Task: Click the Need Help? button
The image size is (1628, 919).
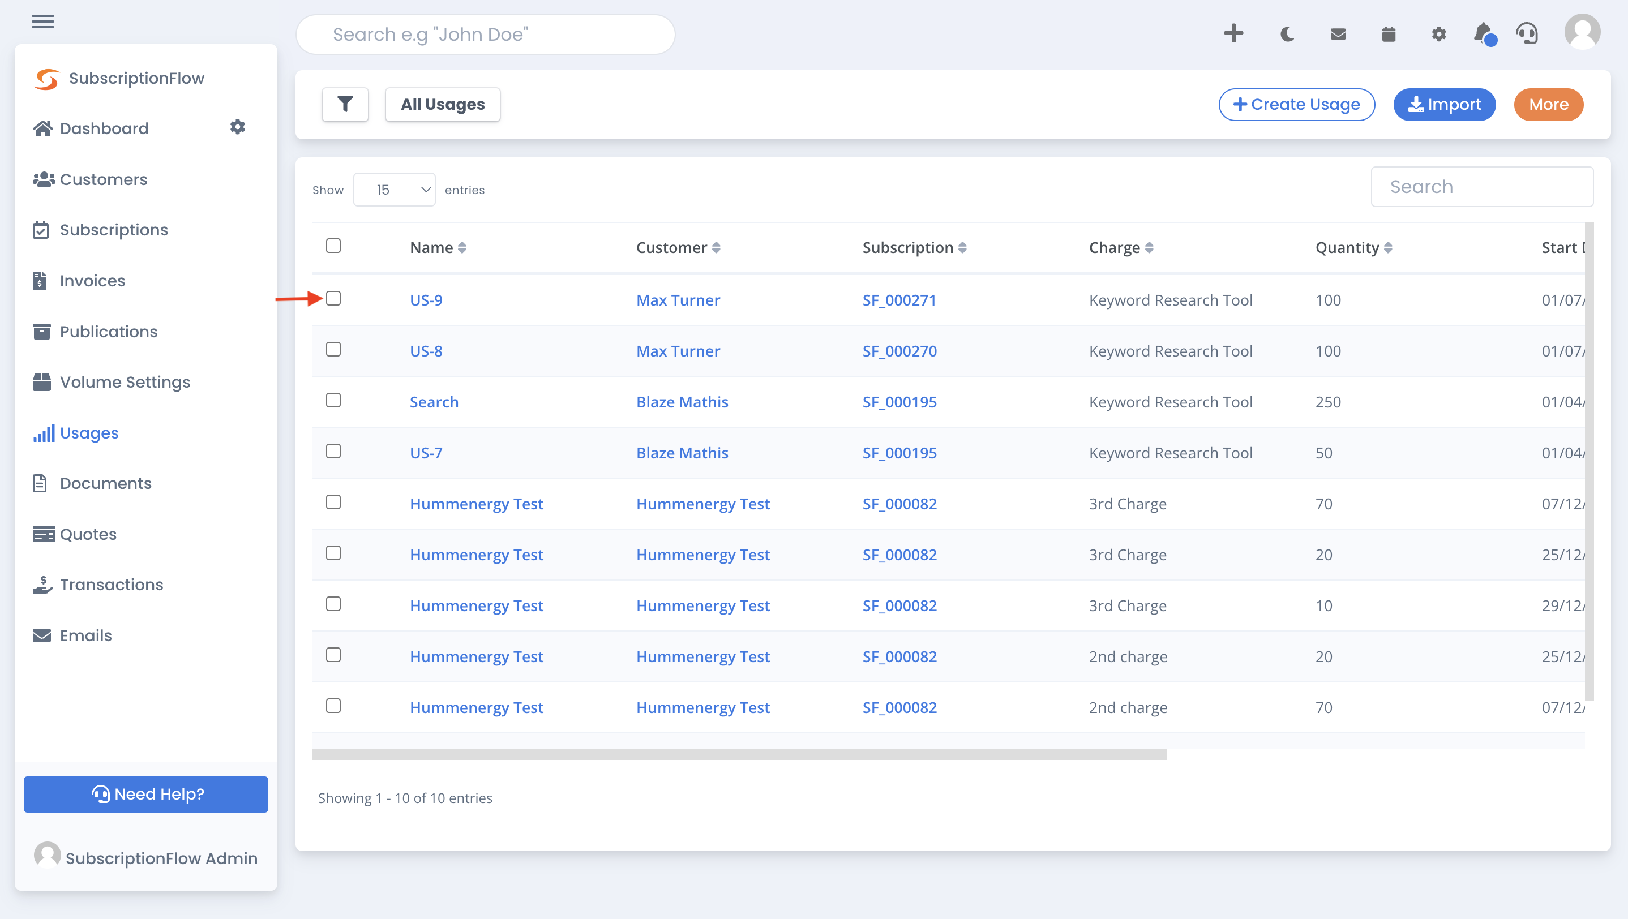Action: click(146, 794)
